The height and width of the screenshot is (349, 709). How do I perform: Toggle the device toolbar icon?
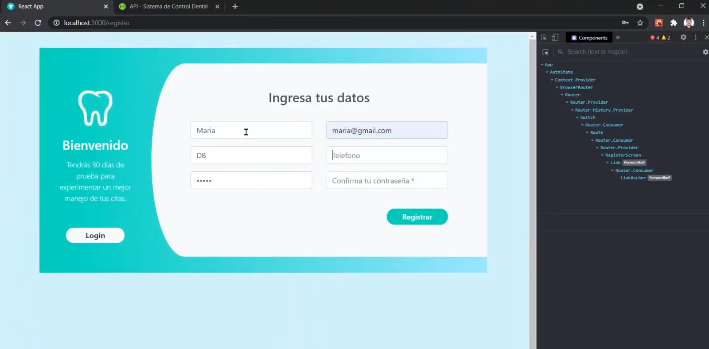(555, 38)
